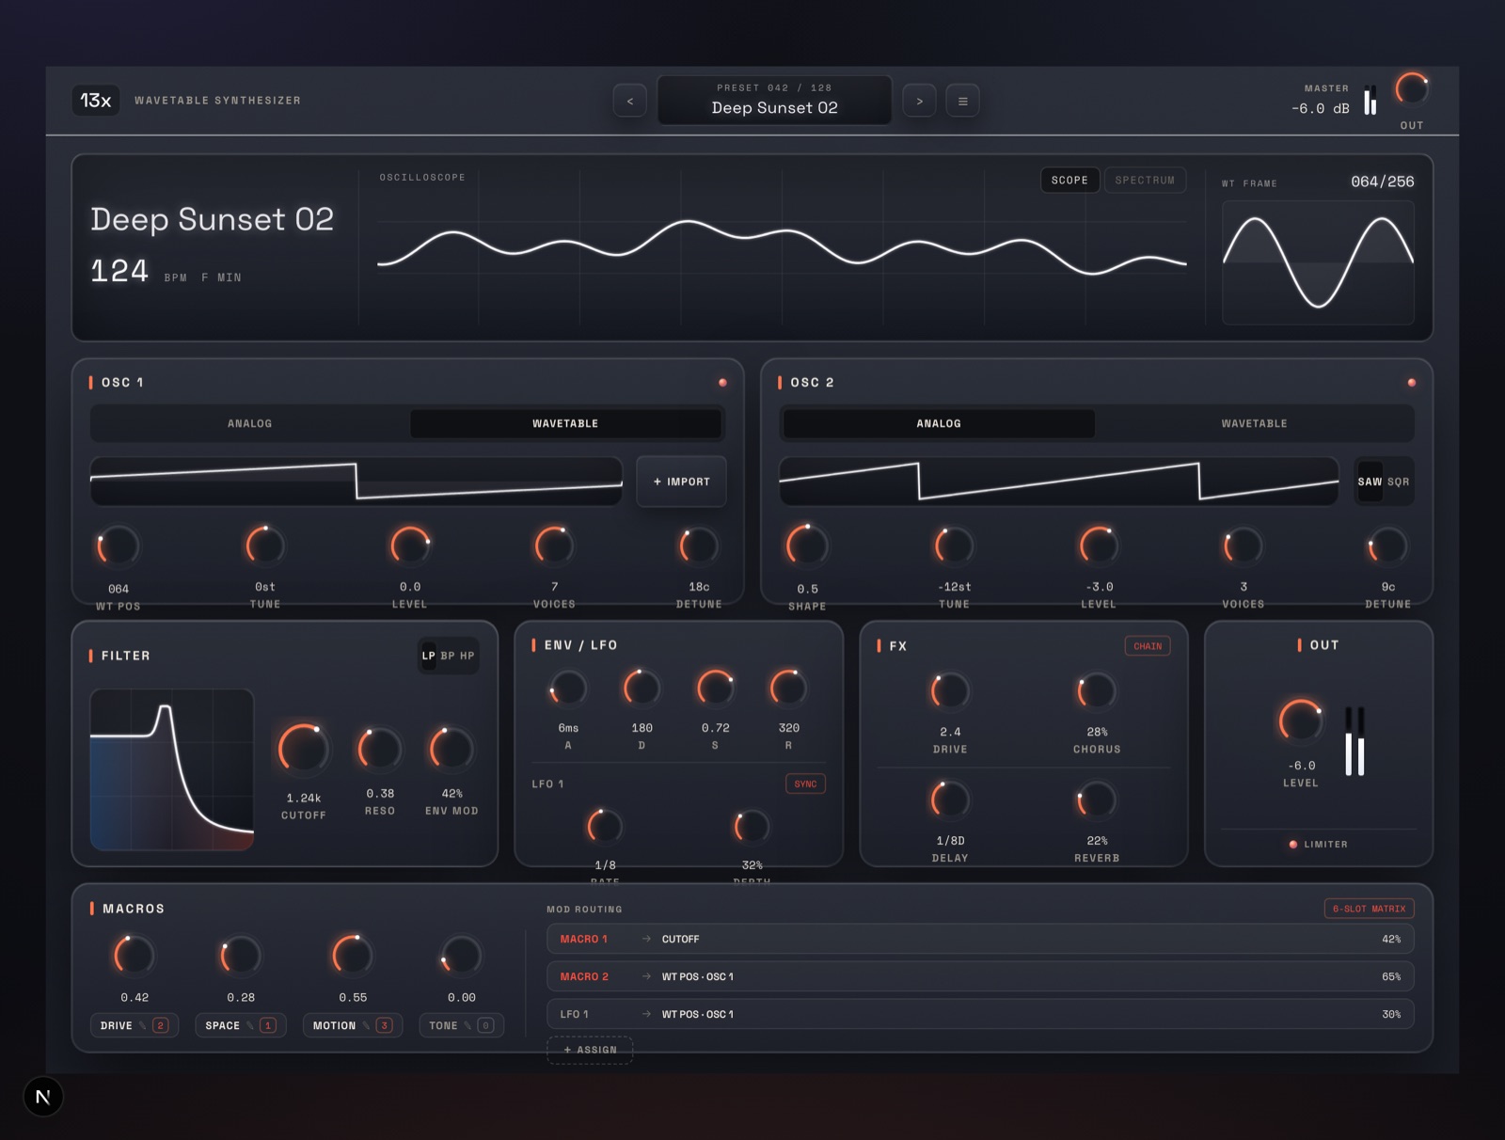
Task: Click the Next.js N badge icon
Action: pyautogui.click(x=43, y=1097)
